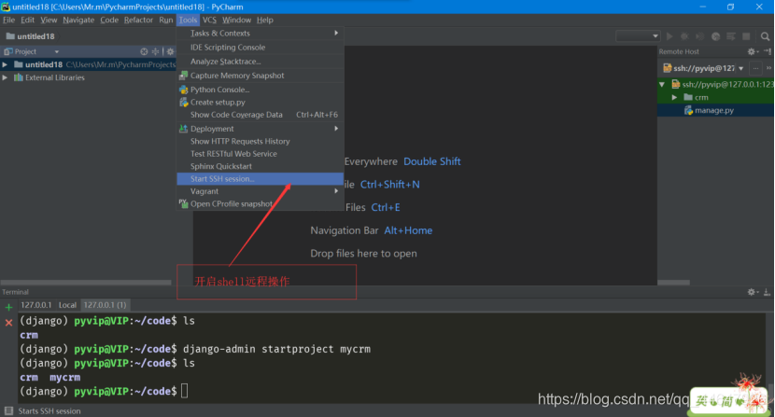Click the 'mycrm' directory name in terminal output
This screenshot has height=417, width=775.
(x=64, y=378)
